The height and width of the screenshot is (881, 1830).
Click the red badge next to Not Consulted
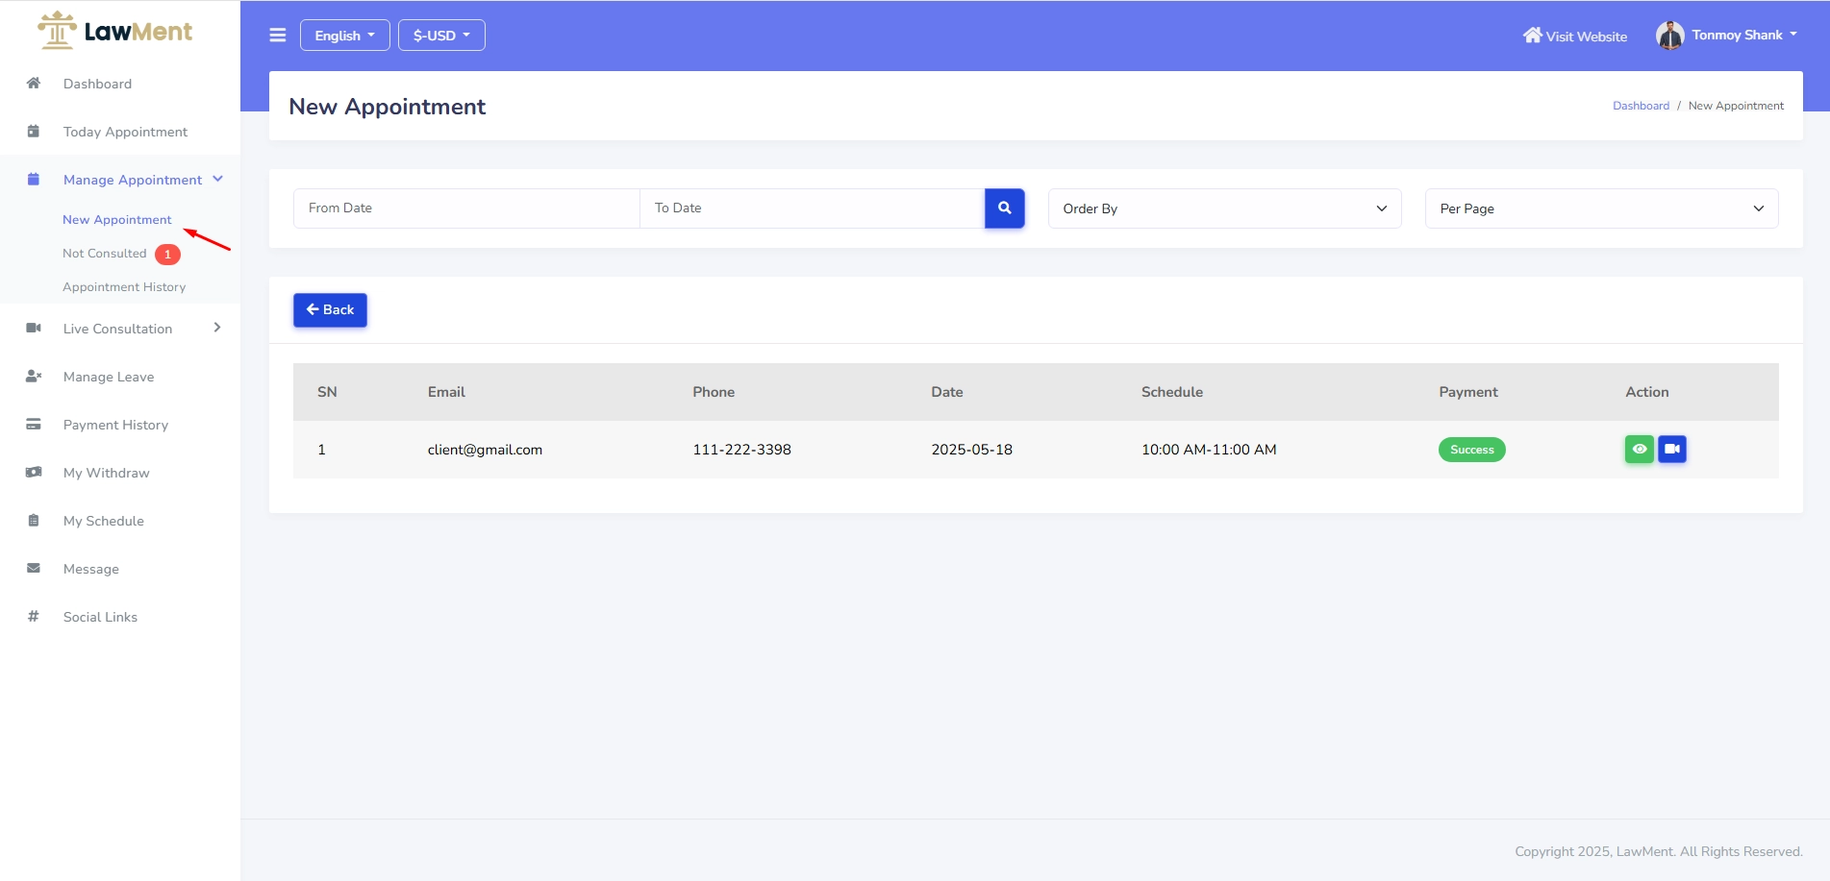(x=168, y=255)
